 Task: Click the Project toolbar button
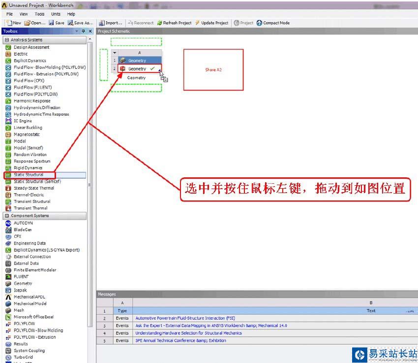pyautogui.click(x=243, y=23)
